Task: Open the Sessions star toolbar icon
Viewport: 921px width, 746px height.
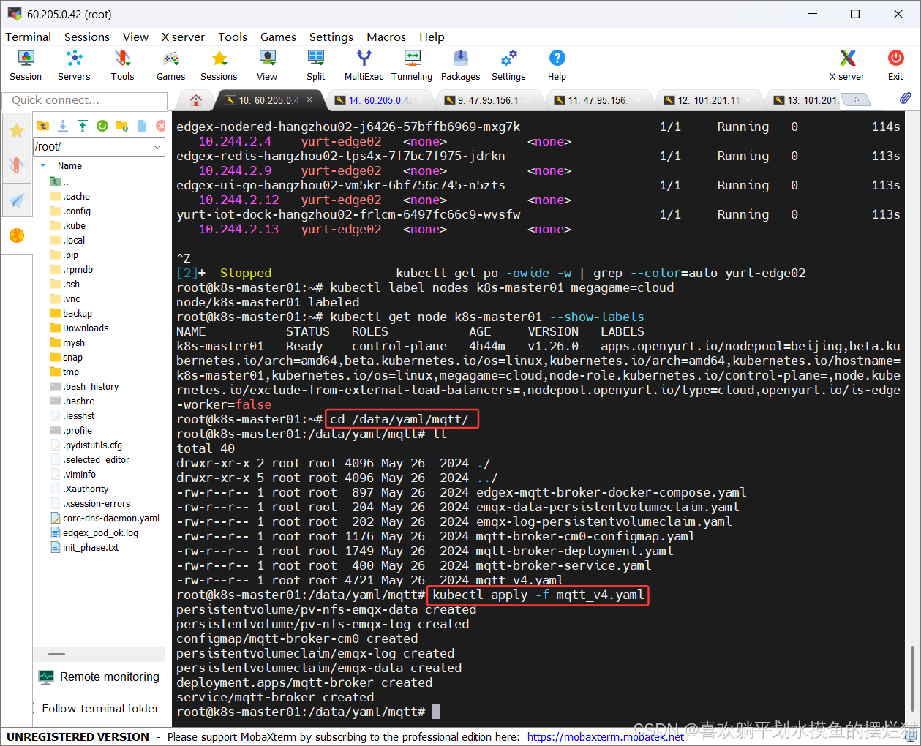Action: point(219,65)
